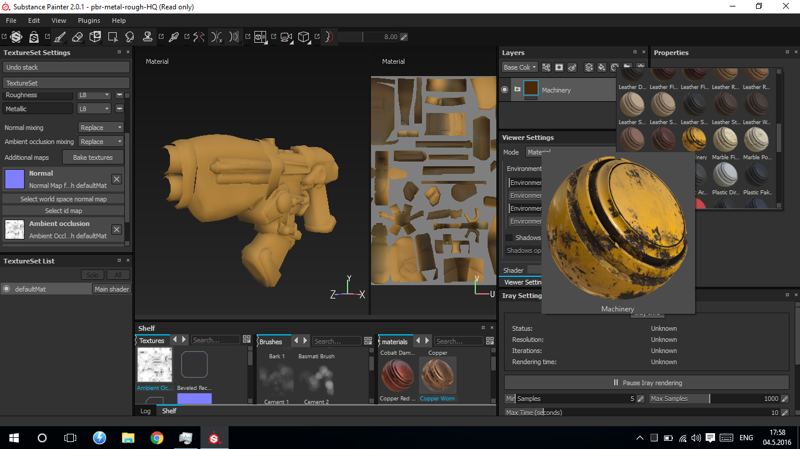Go to next Textures shelf category arrow
800x449 pixels.
pos(184,340)
